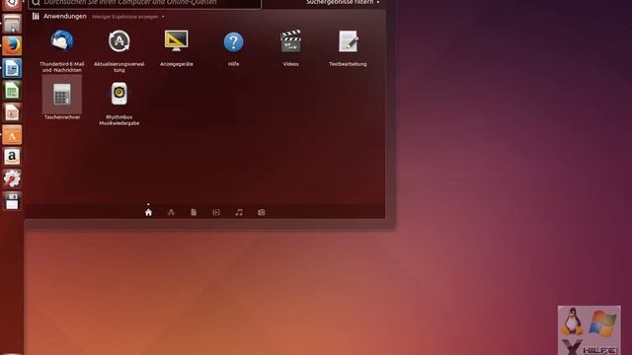This screenshot has height=355, width=632.
Task: Switch to the Files lens
Action: pos(194,212)
